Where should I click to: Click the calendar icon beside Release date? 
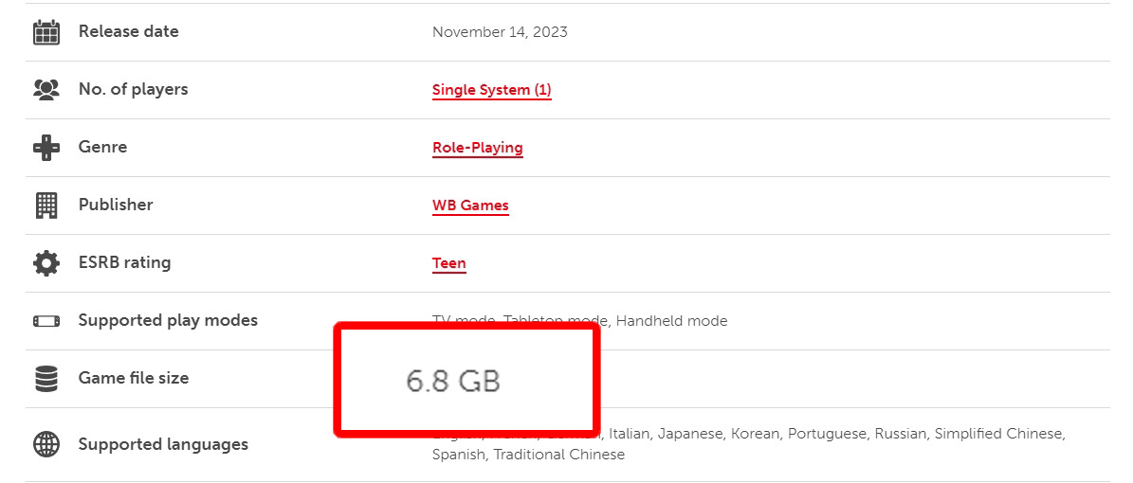(46, 32)
